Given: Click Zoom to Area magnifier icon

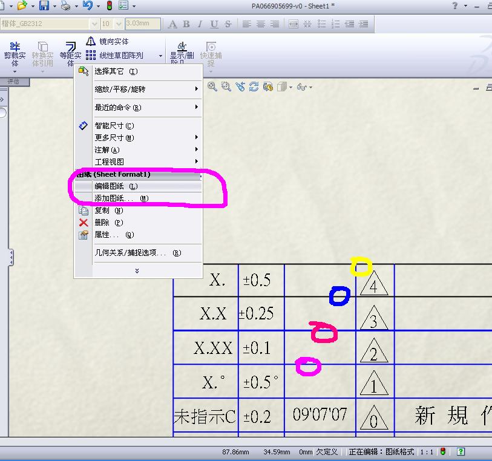Looking at the screenshot, I should (226, 87).
